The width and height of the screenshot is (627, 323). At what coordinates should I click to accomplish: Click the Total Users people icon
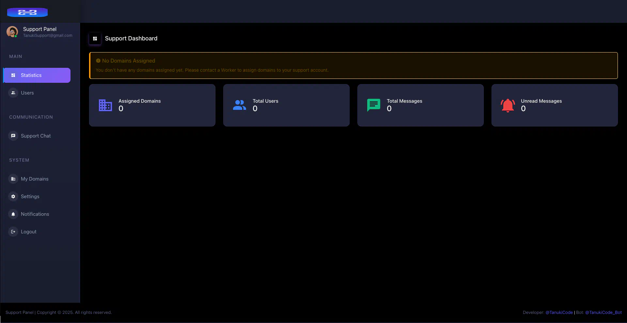(x=240, y=105)
